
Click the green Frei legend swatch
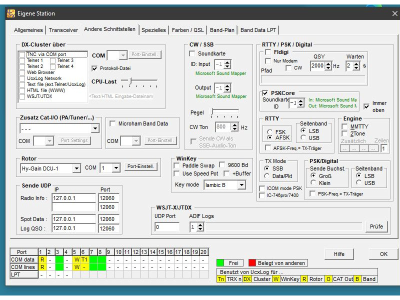pos(220,263)
